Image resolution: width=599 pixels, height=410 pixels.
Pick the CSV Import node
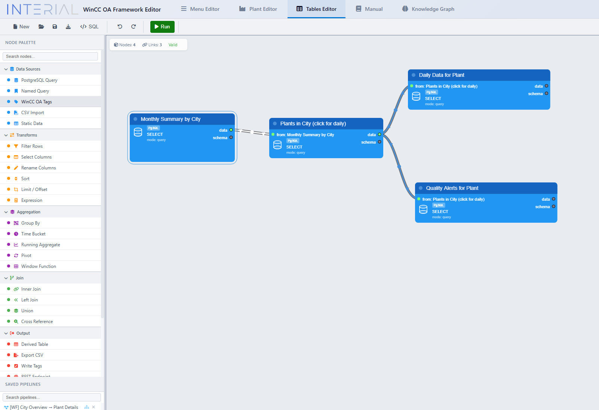pyautogui.click(x=32, y=112)
